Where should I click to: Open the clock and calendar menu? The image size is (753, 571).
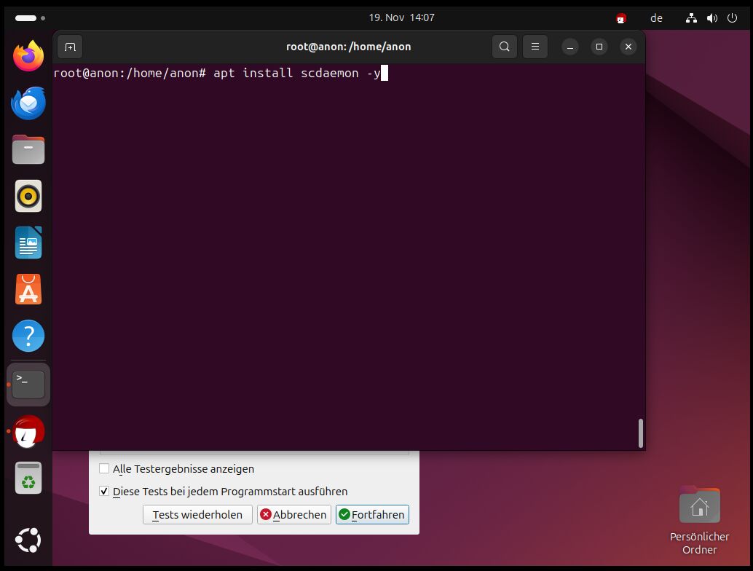(401, 17)
